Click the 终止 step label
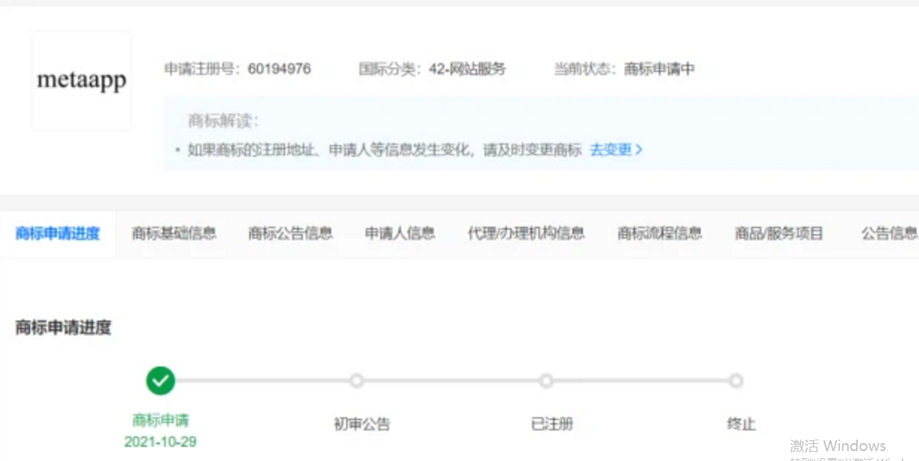Image resolution: width=919 pixels, height=461 pixels. coord(741,424)
